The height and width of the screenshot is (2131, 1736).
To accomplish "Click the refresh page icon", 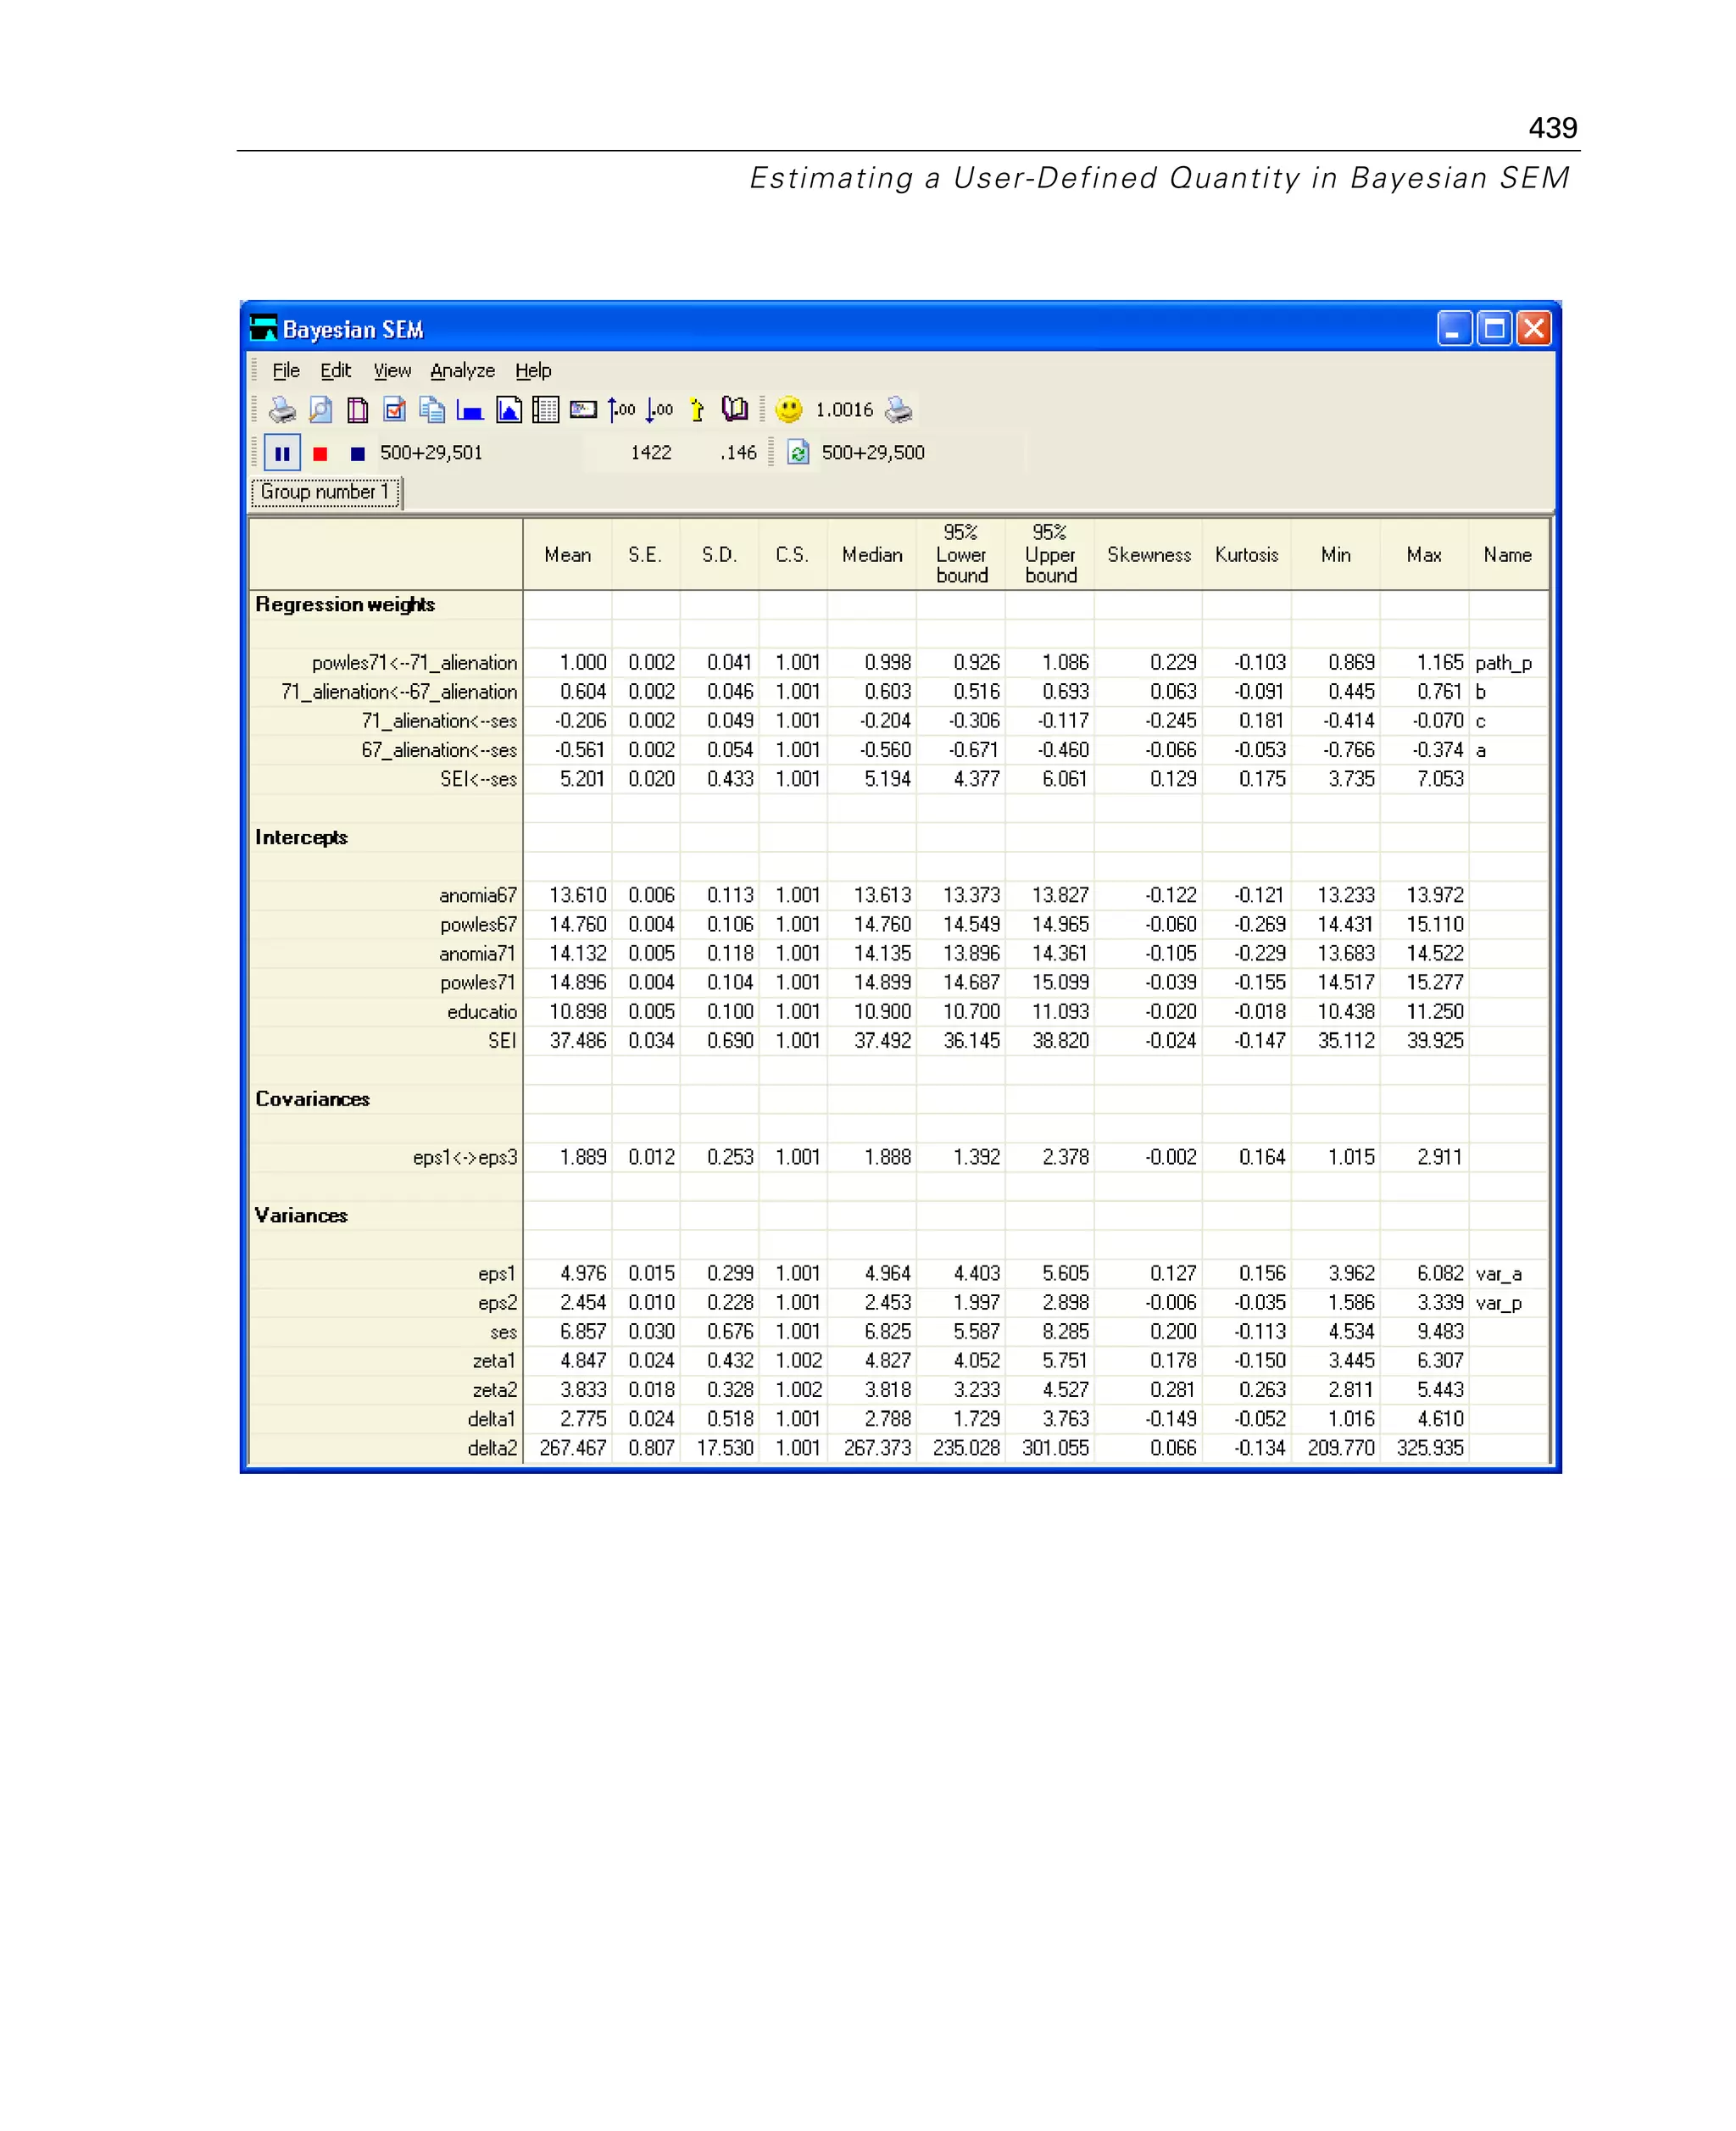I will click(798, 453).
